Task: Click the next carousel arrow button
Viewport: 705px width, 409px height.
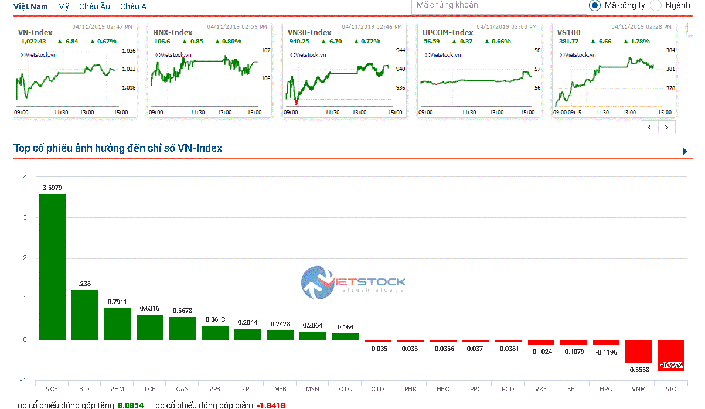Action: pos(667,127)
